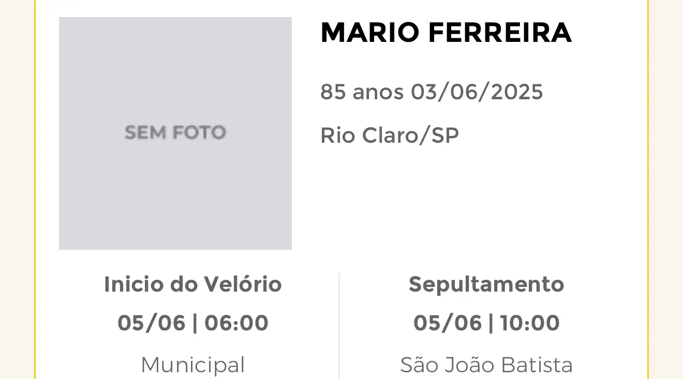Click the vertical divider between Velório and Sepultamento
This screenshot has height=379, width=683.
[x=339, y=326]
